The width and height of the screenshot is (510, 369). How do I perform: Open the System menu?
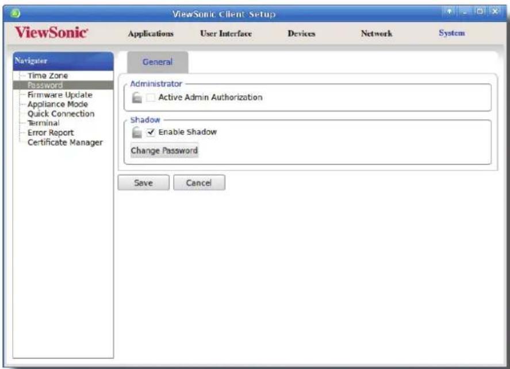(452, 33)
